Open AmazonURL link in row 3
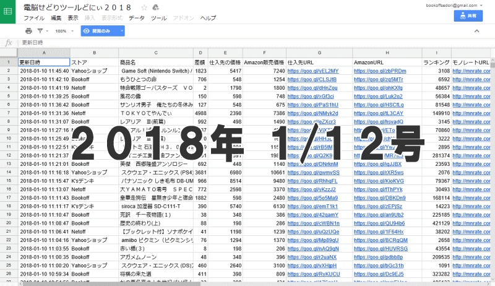 [x=378, y=80]
